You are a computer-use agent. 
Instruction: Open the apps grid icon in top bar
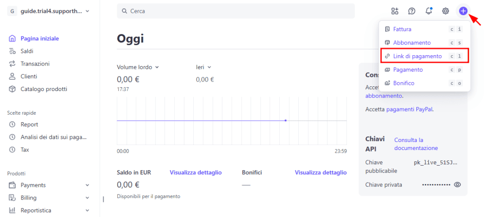(395, 11)
